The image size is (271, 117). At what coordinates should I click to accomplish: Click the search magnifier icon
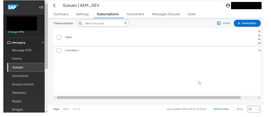(x=81, y=23)
